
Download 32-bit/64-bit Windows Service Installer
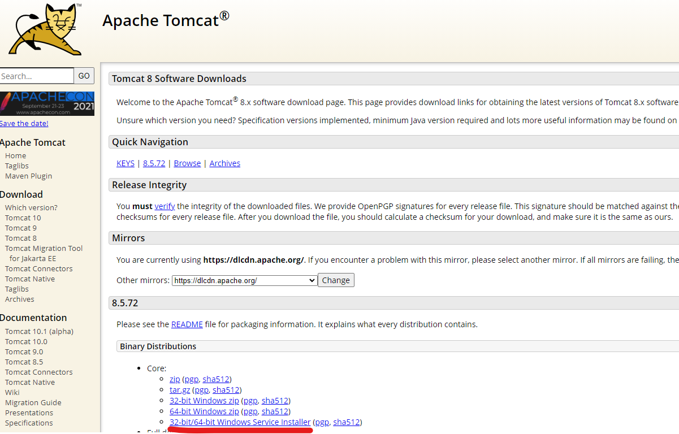[x=240, y=422]
